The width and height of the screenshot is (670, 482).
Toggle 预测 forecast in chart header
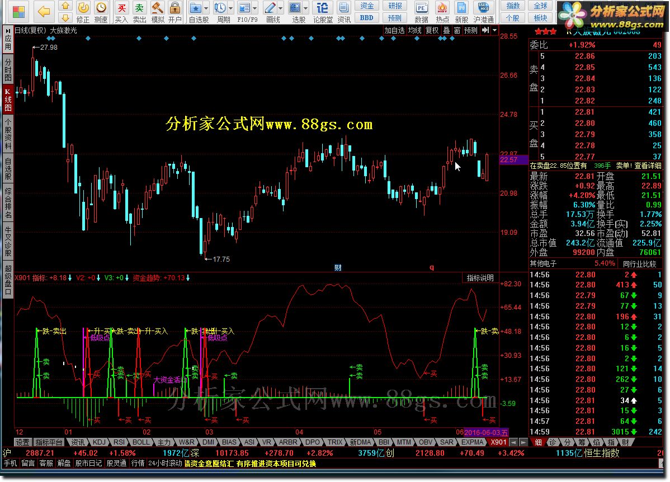tap(471, 30)
